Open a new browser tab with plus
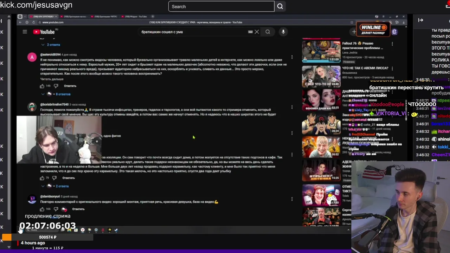 point(153,17)
